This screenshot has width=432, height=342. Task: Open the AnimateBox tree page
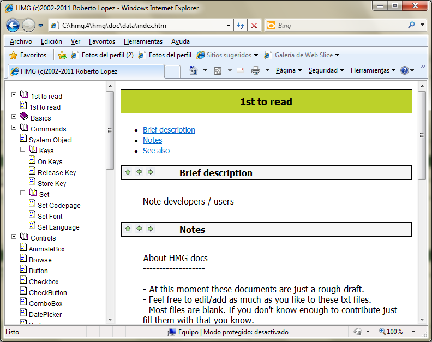coord(46,249)
